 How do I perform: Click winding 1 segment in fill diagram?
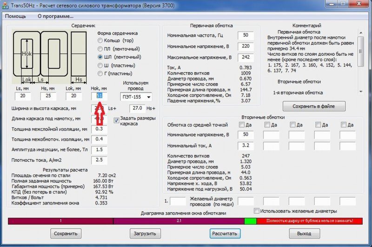(61, 221)
